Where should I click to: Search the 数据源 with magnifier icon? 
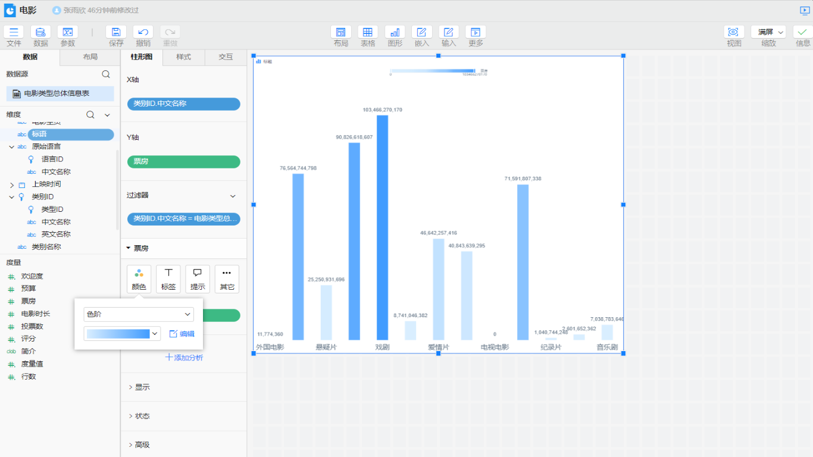(x=106, y=74)
